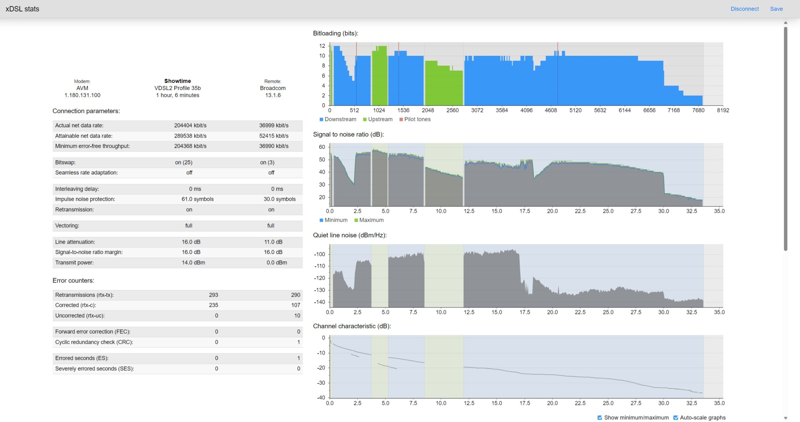This screenshot has height=422, width=800.
Task: Click the scrollbar up arrow
Action: pos(786,23)
